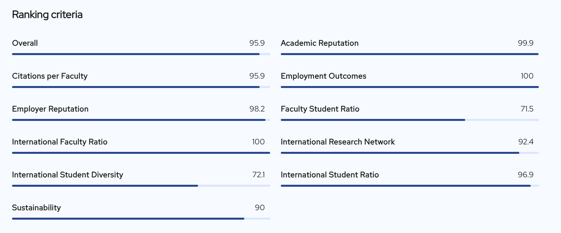Click the International Student Diversity bar
The height and width of the screenshot is (233, 561).
(141, 186)
